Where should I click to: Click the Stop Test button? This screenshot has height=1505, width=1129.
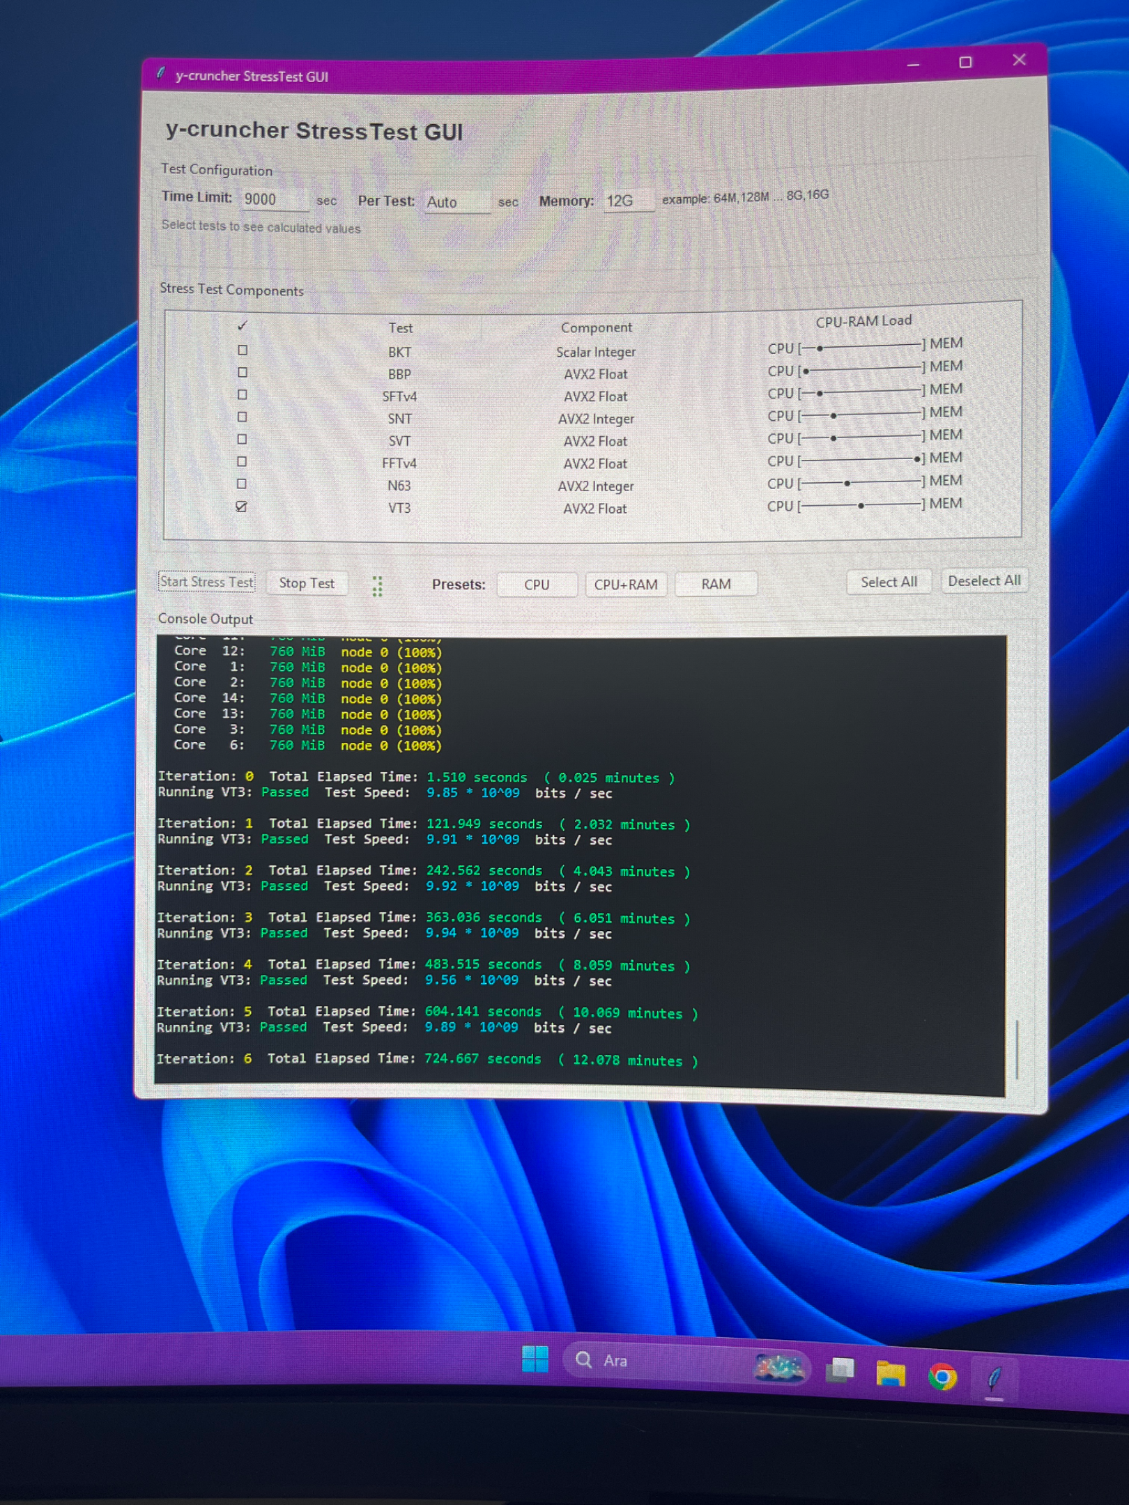(307, 583)
